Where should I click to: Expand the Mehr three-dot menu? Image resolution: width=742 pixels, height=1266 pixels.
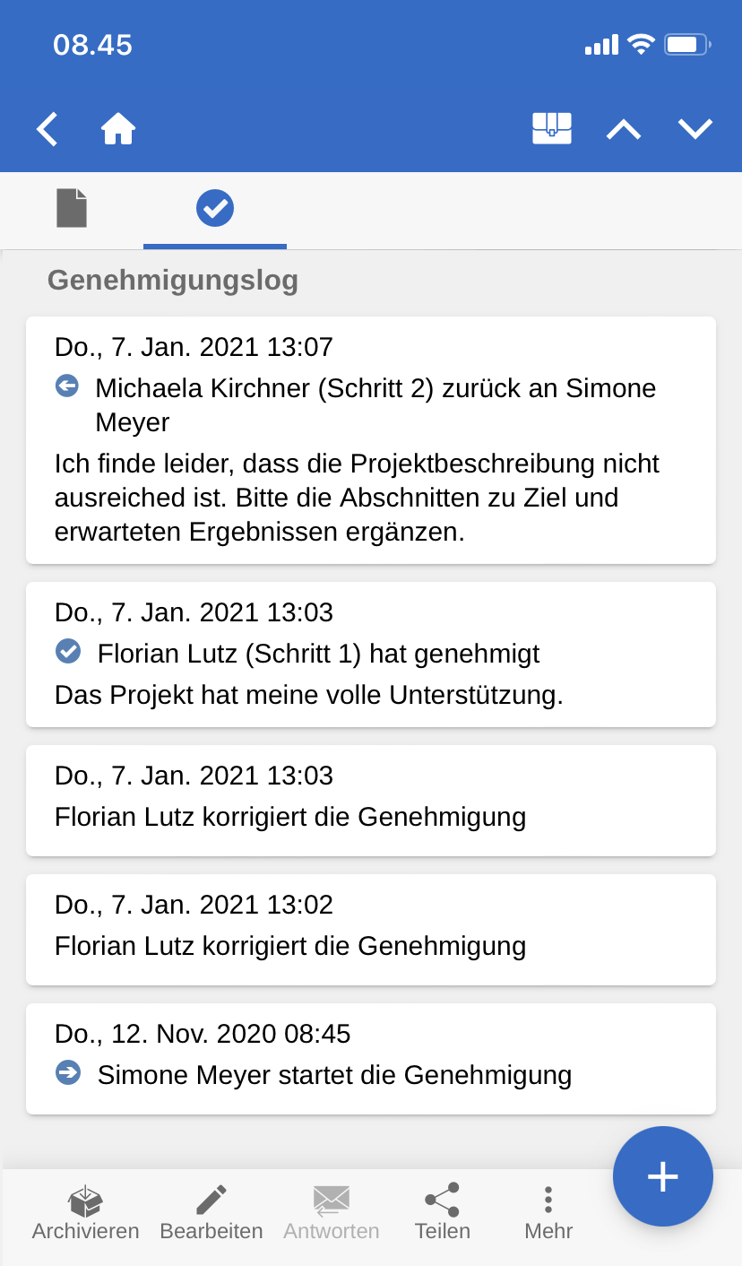tap(548, 1201)
